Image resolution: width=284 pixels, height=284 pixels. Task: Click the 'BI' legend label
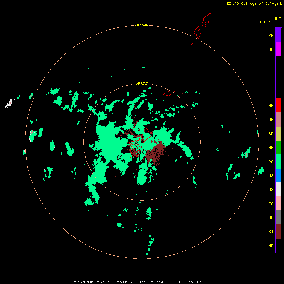(271, 232)
